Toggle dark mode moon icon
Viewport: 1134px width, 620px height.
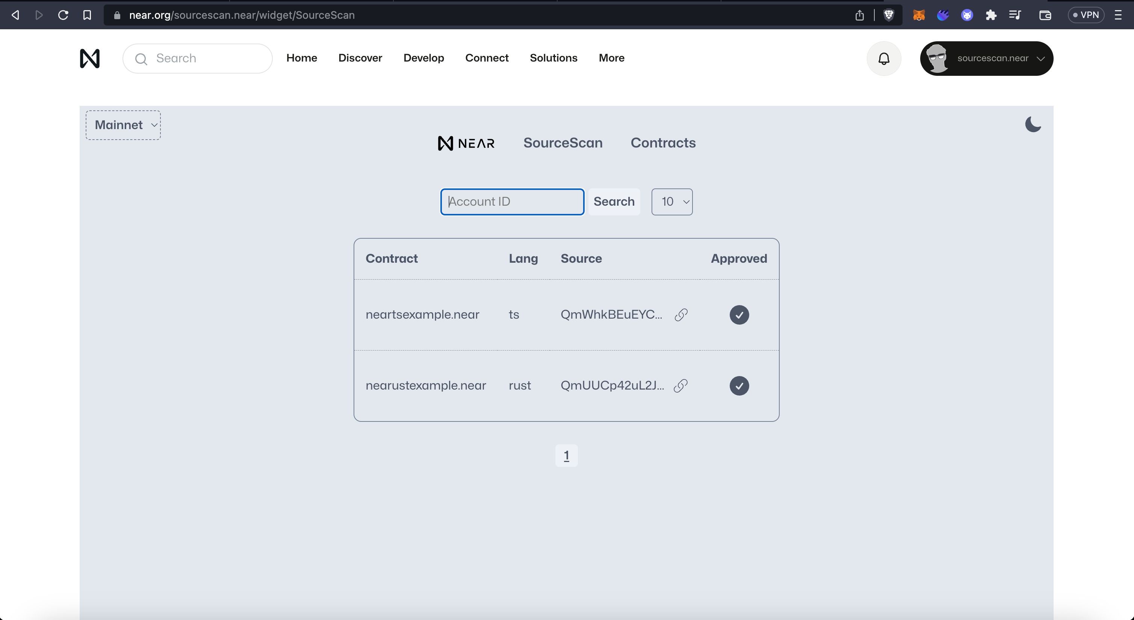click(x=1033, y=125)
